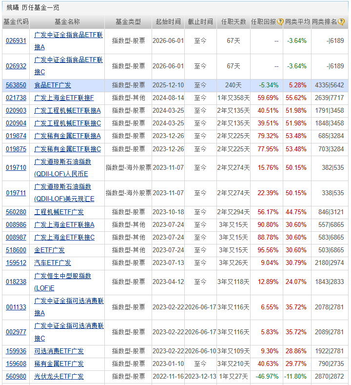
Task: Open fund code link 018238
Action: [16, 282]
